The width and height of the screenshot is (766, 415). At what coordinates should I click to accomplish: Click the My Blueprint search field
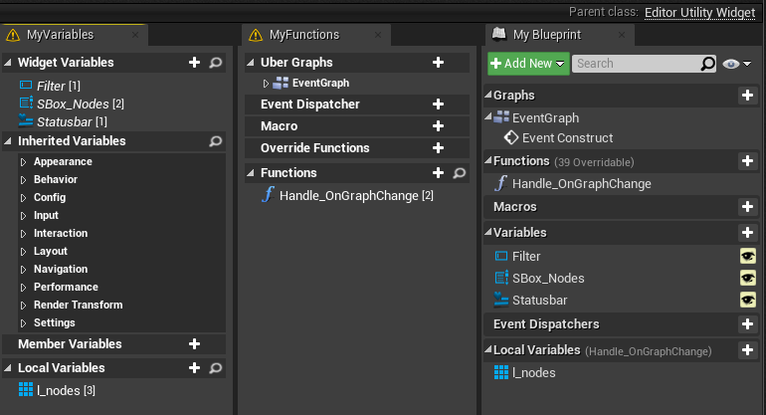[638, 64]
